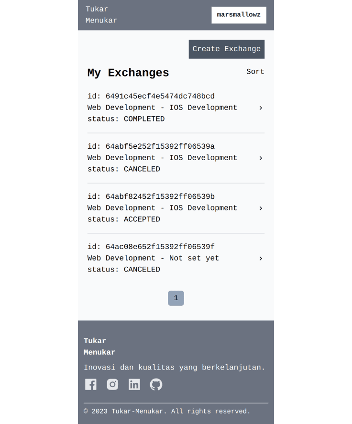
Task: Select page 1 in pagination
Action: click(176, 298)
